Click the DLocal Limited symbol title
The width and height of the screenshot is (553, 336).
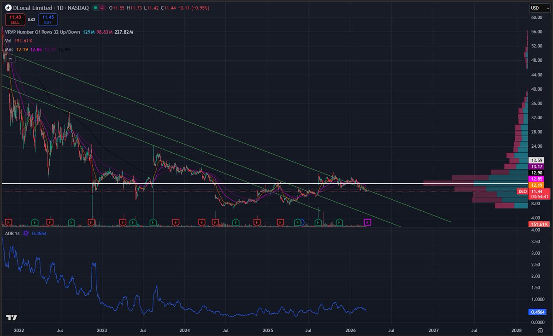tap(34, 8)
